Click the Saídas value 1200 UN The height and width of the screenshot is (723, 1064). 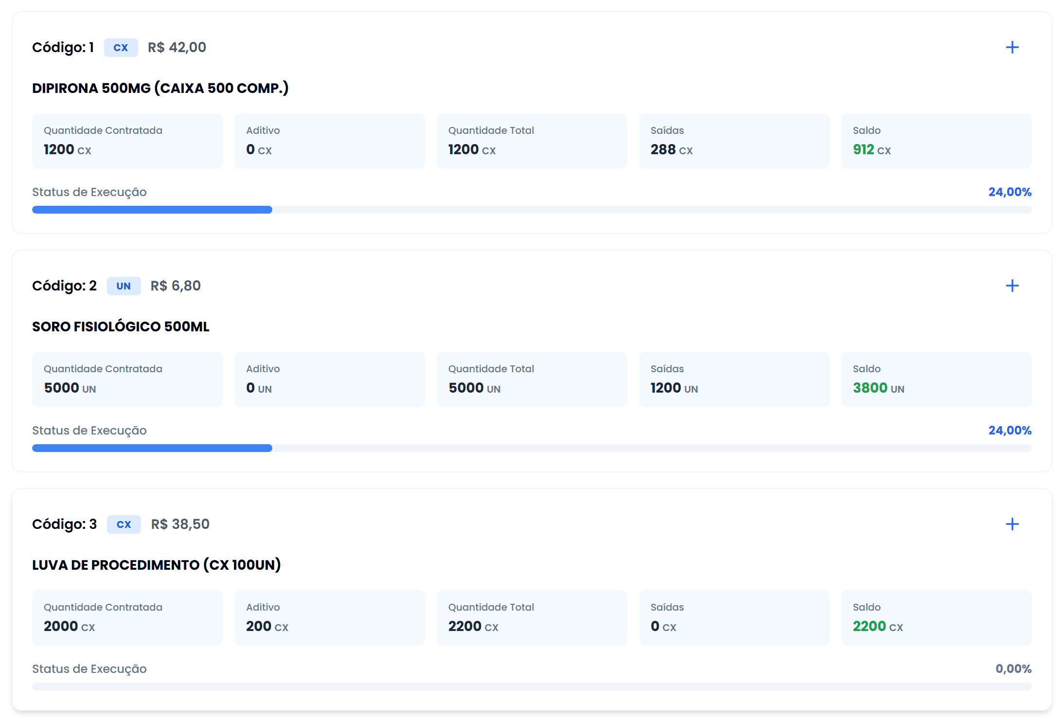pos(674,388)
